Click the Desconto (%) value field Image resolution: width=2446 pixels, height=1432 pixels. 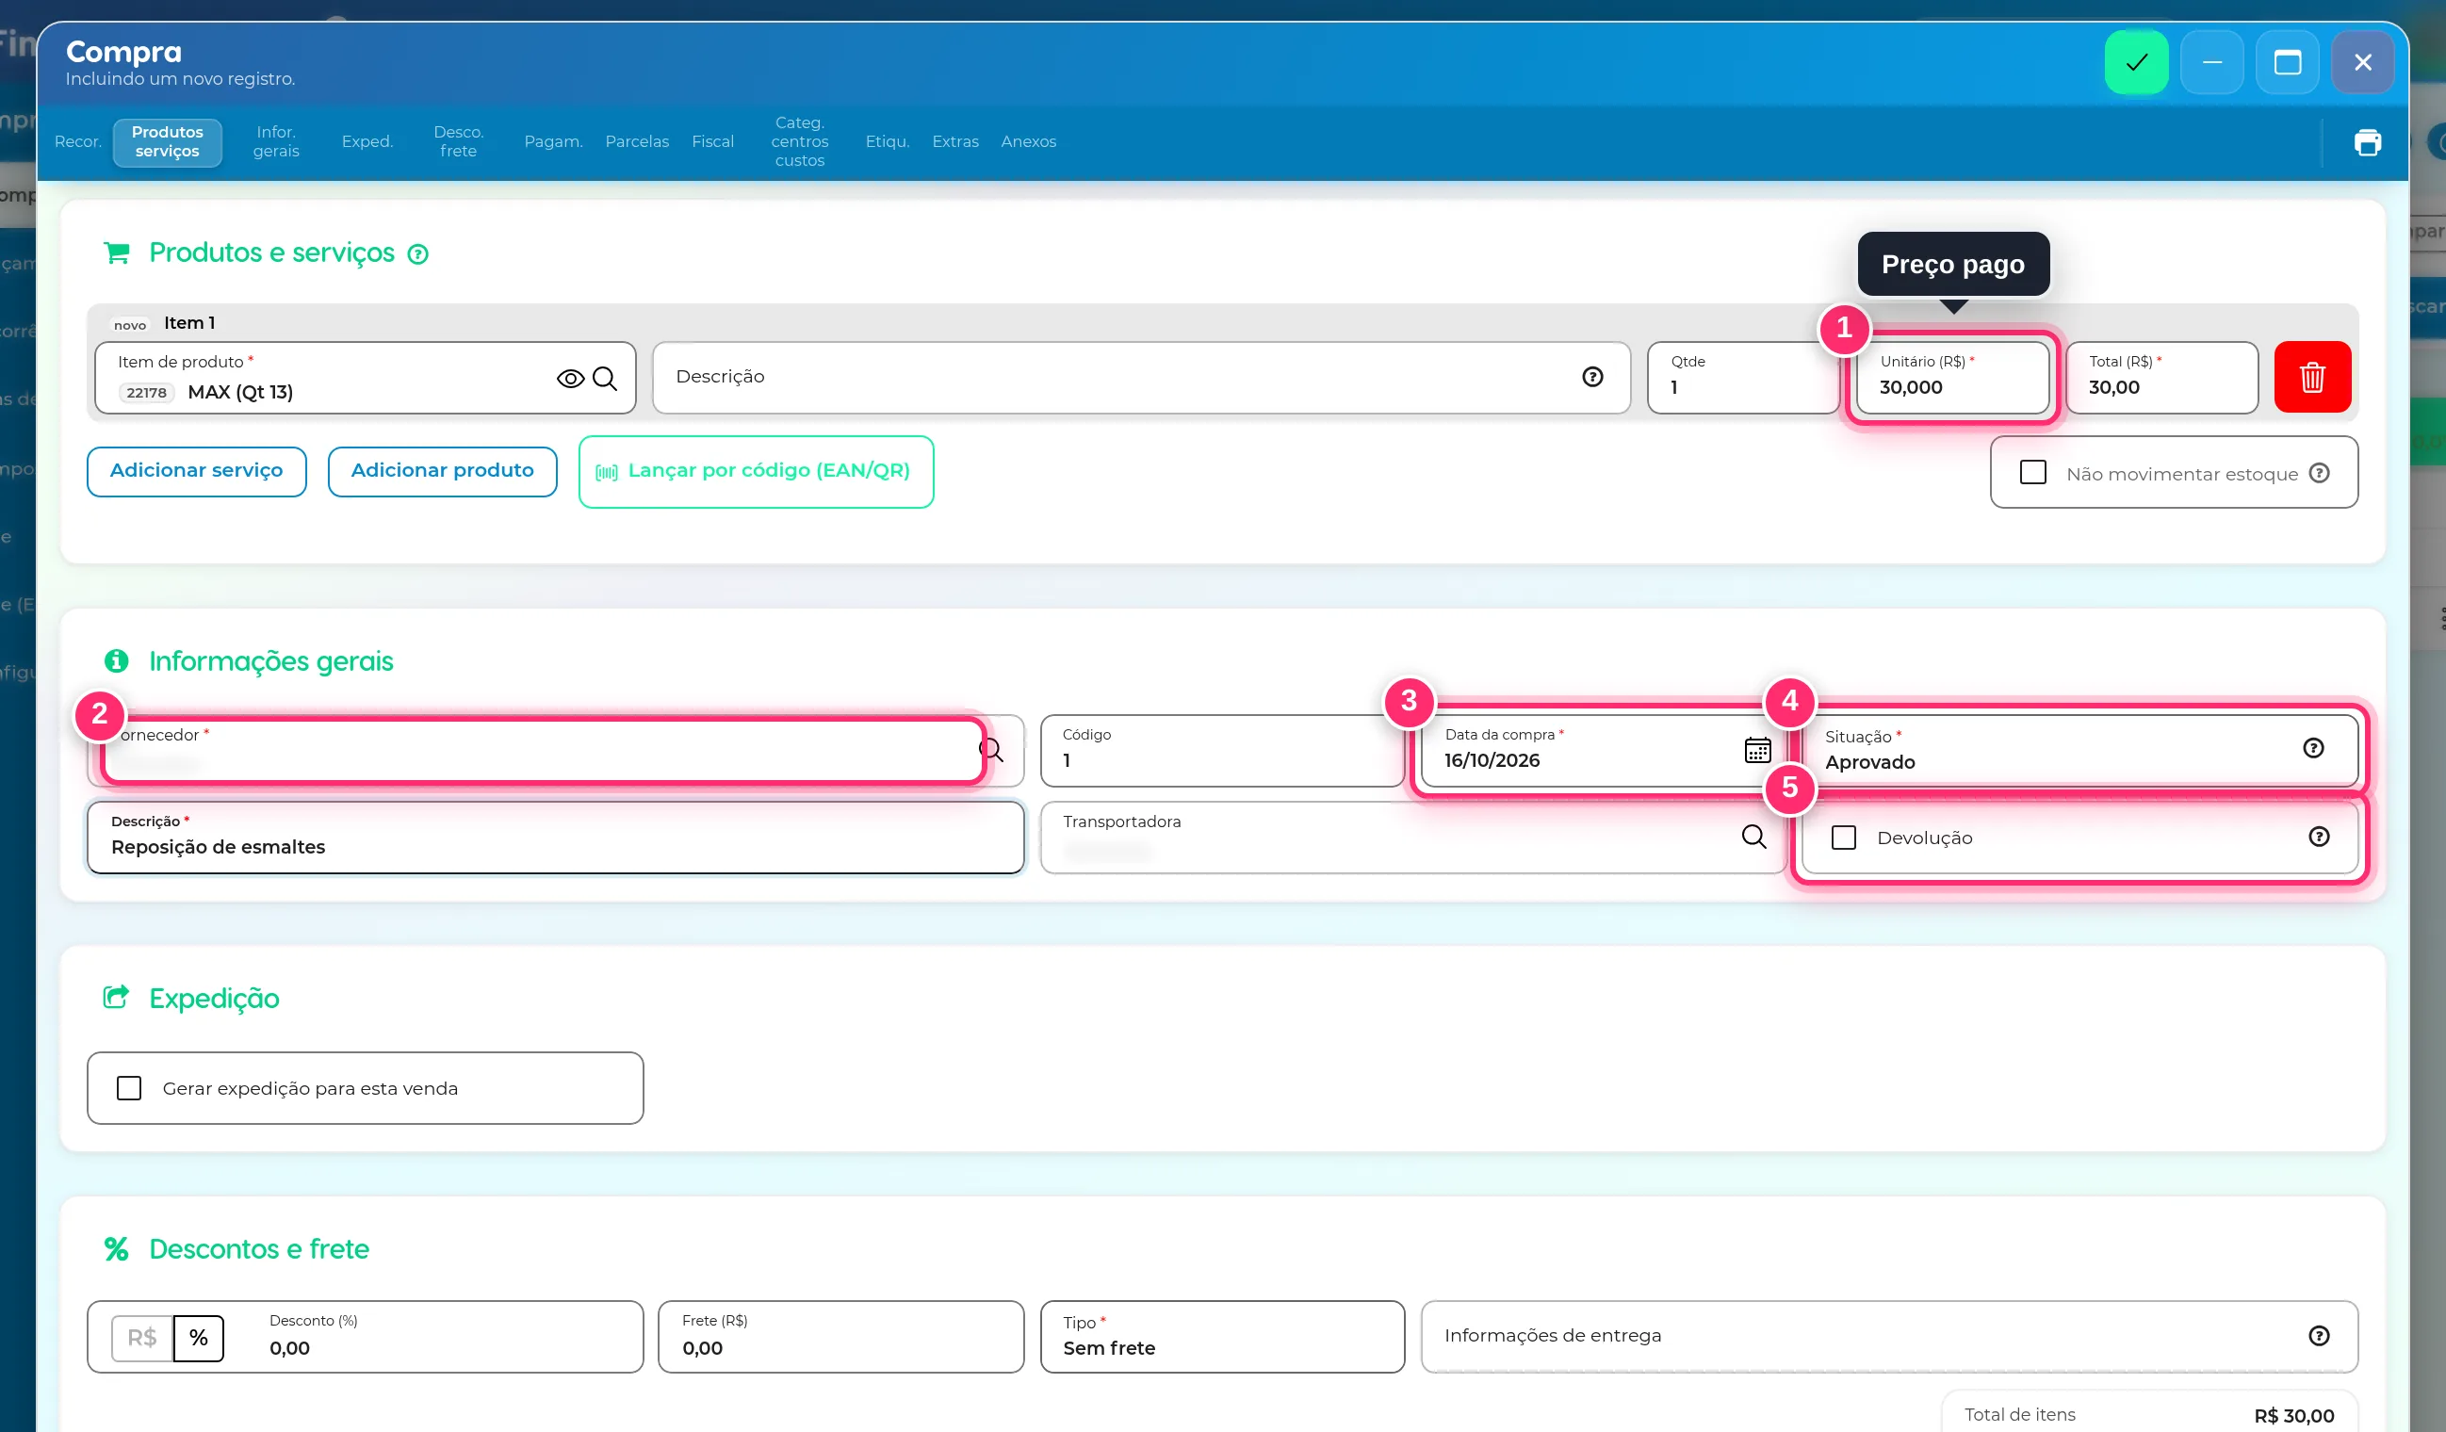(447, 1336)
